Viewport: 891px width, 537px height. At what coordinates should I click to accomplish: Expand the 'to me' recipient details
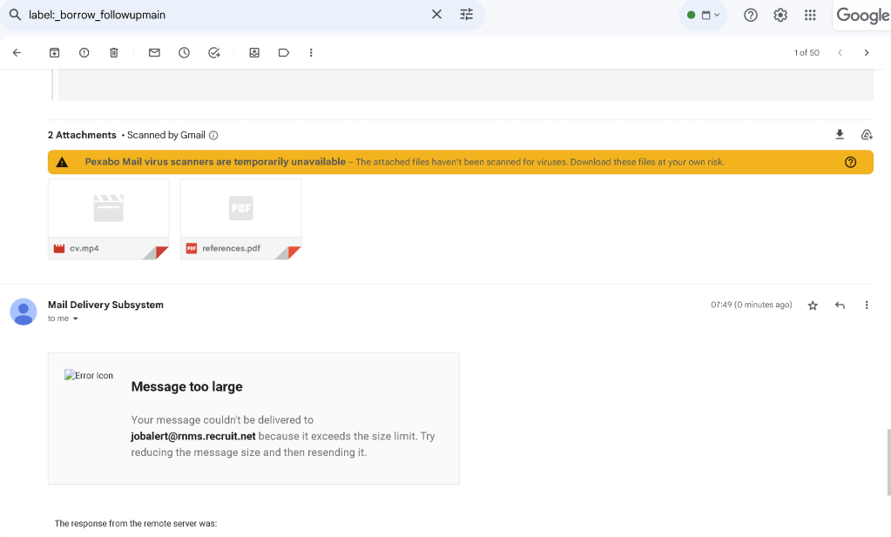coord(75,319)
